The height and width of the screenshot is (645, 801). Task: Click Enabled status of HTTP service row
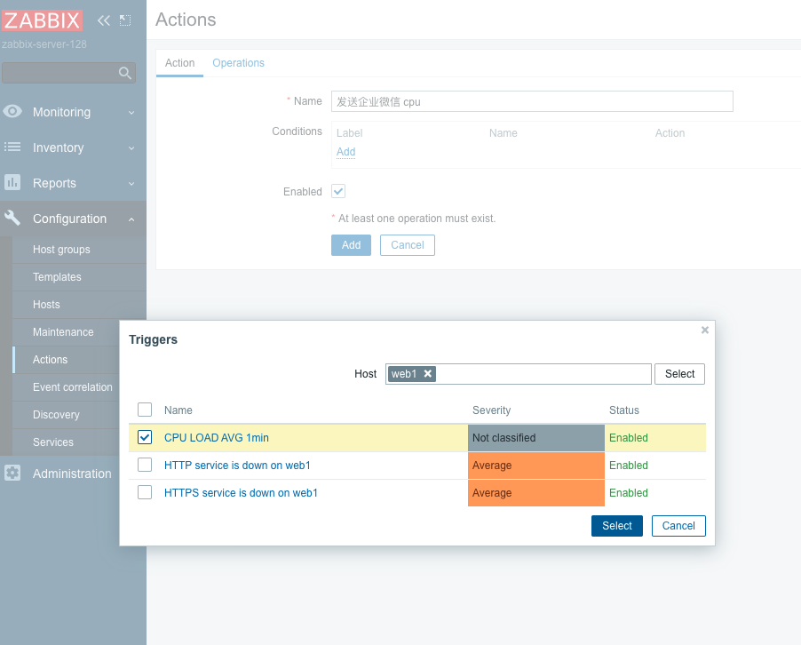coord(629,466)
